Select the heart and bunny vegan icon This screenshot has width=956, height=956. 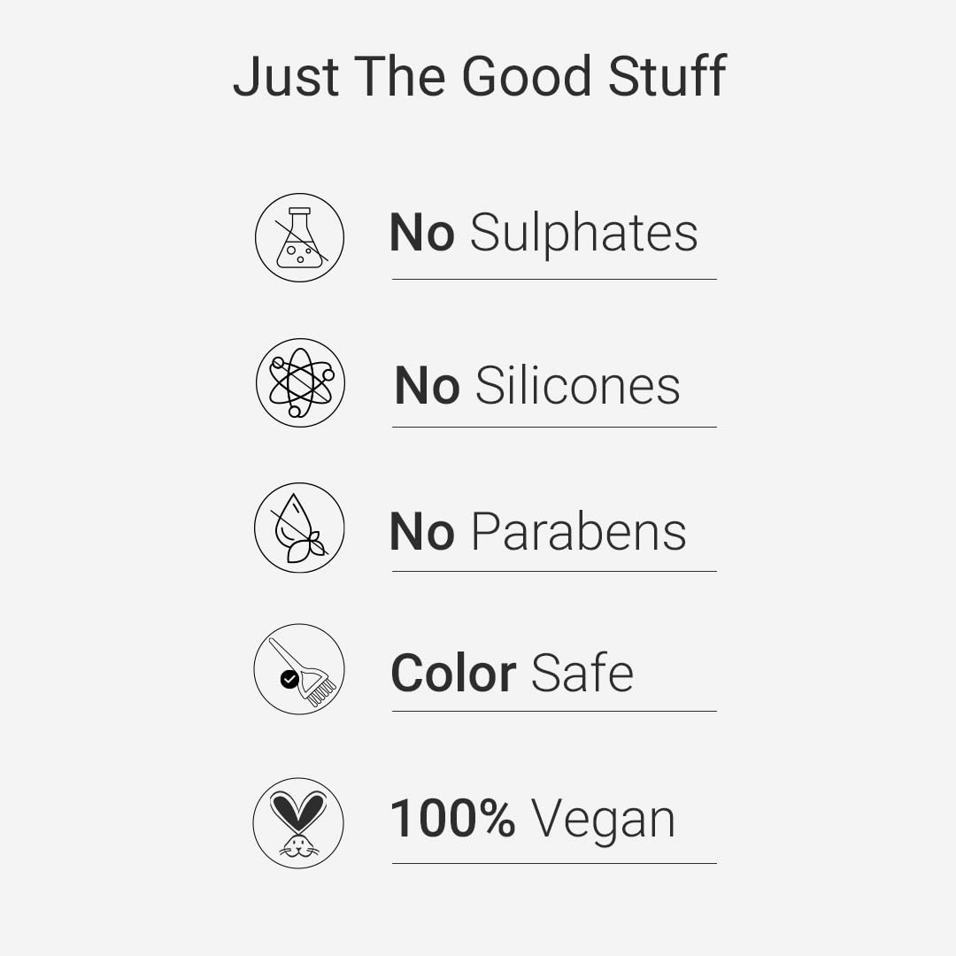click(298, 822)
